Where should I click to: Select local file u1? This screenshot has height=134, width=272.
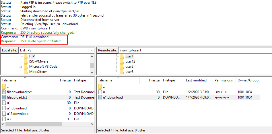[48, 103]
